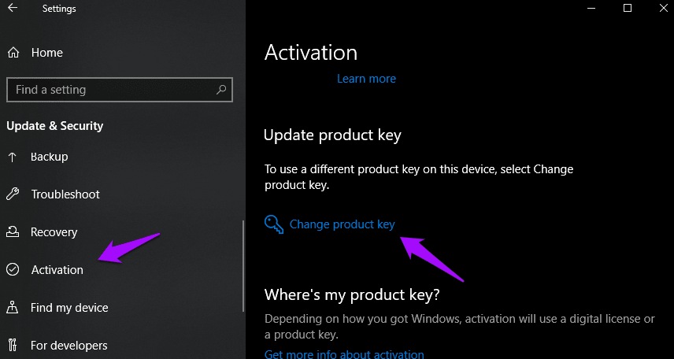Open the For developers section

point(69,346)
